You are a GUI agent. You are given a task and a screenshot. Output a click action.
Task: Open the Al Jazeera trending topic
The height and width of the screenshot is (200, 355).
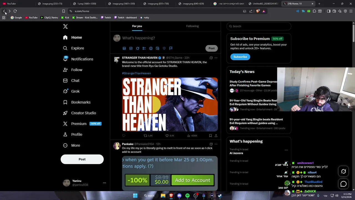tap(236, 153)
